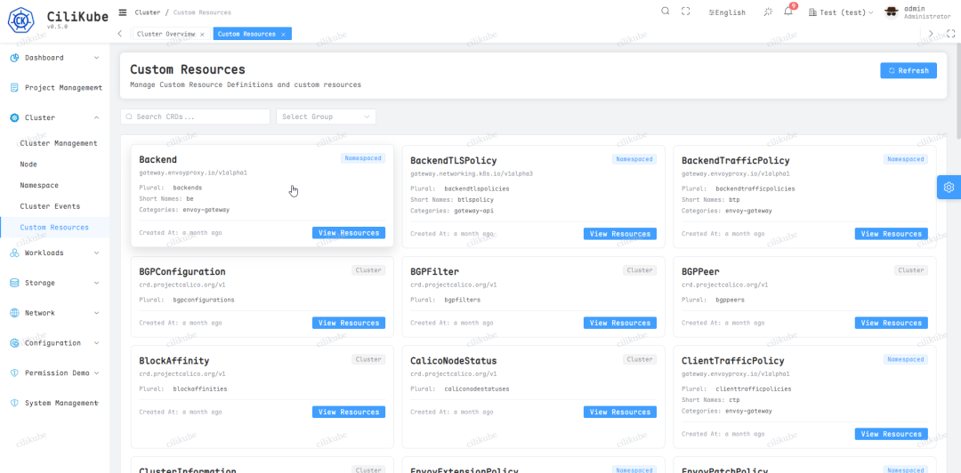The image size is (961, 473).
Task: Maximize content with tab bar fullscreen icon
Action: tap(950, 34)
